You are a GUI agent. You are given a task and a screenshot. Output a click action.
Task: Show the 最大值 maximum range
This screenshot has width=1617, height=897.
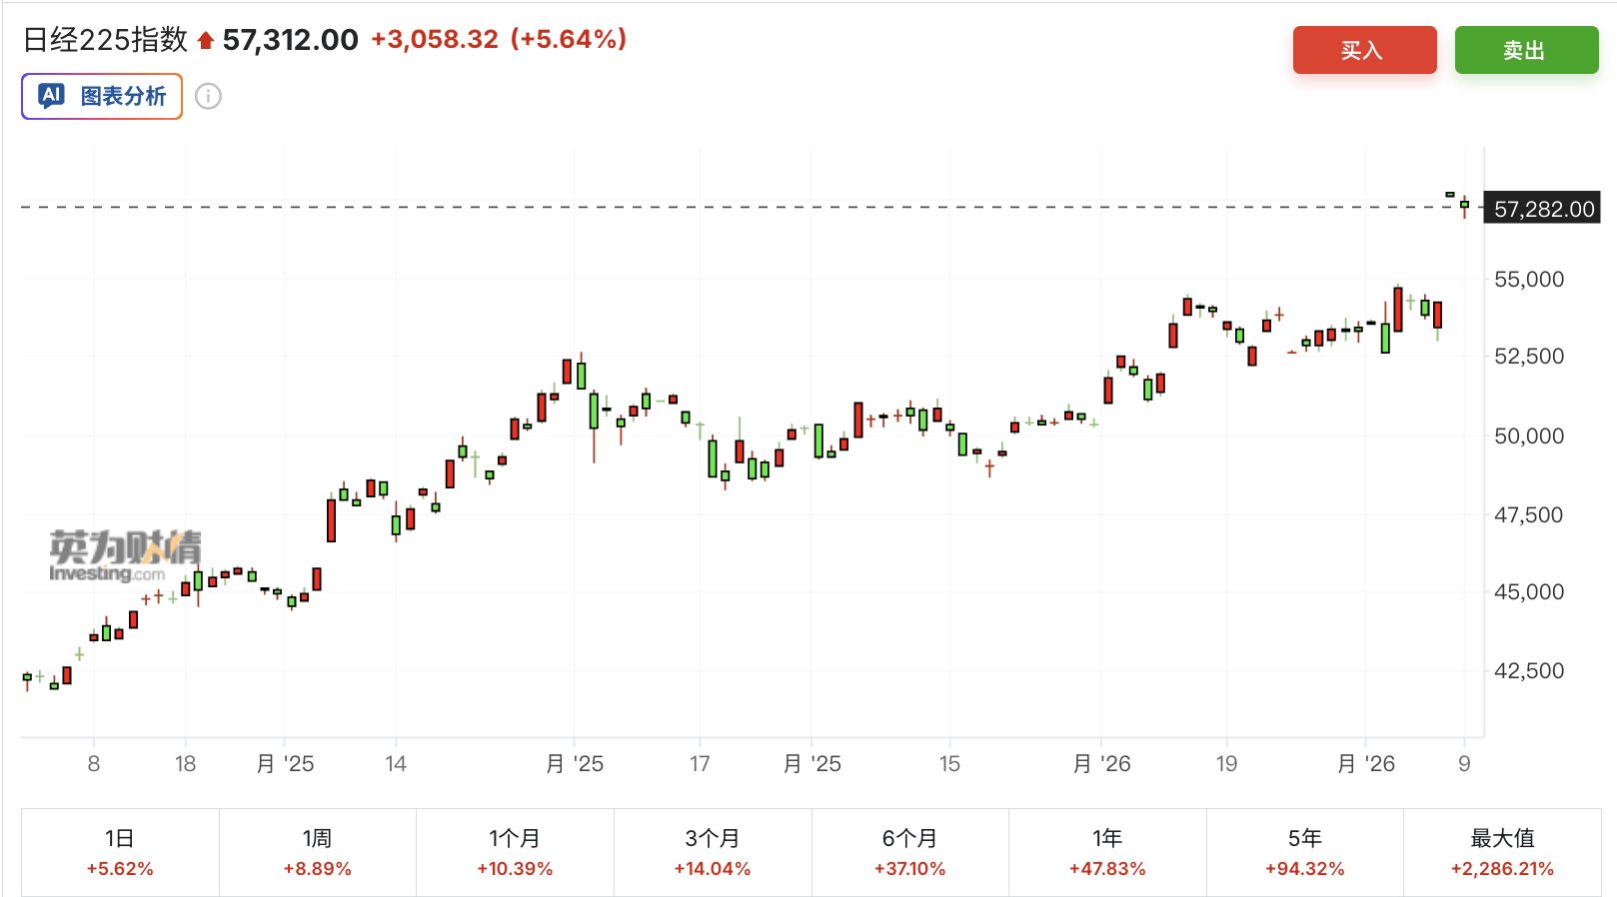[x=1502, y=852]
